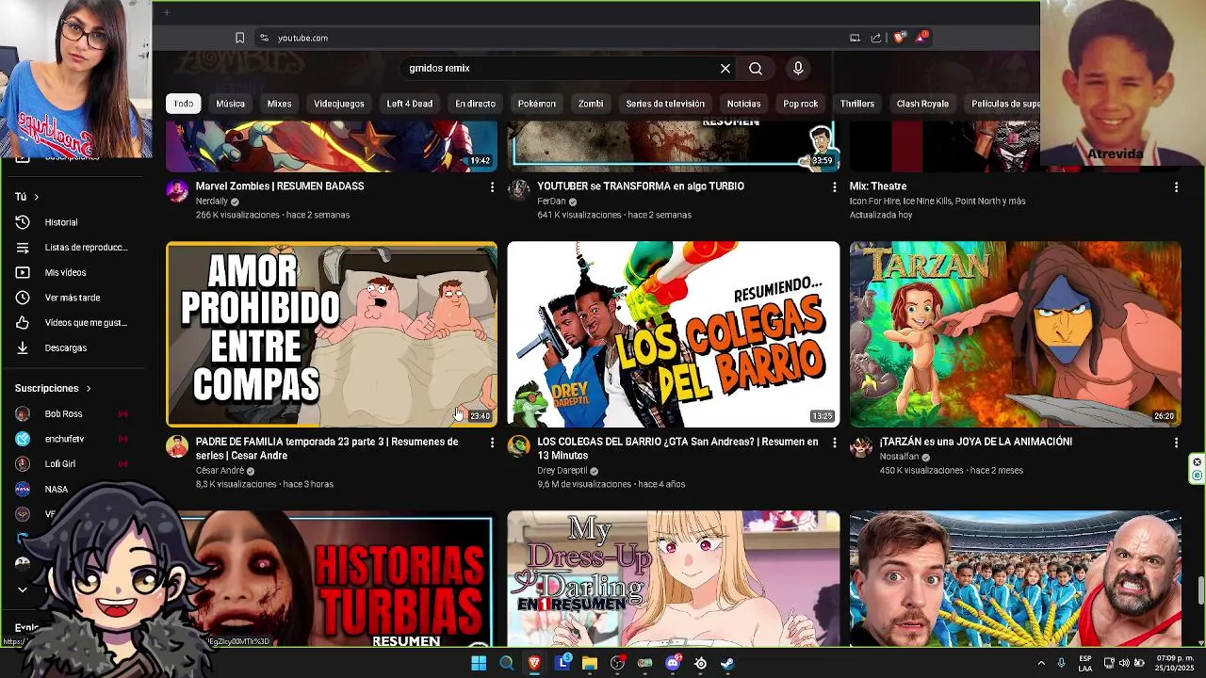Open Marvel Zombies RESUMEN BADASS title
The height and width of the screenshot is (678, 1206).
[x=280, y=186]
